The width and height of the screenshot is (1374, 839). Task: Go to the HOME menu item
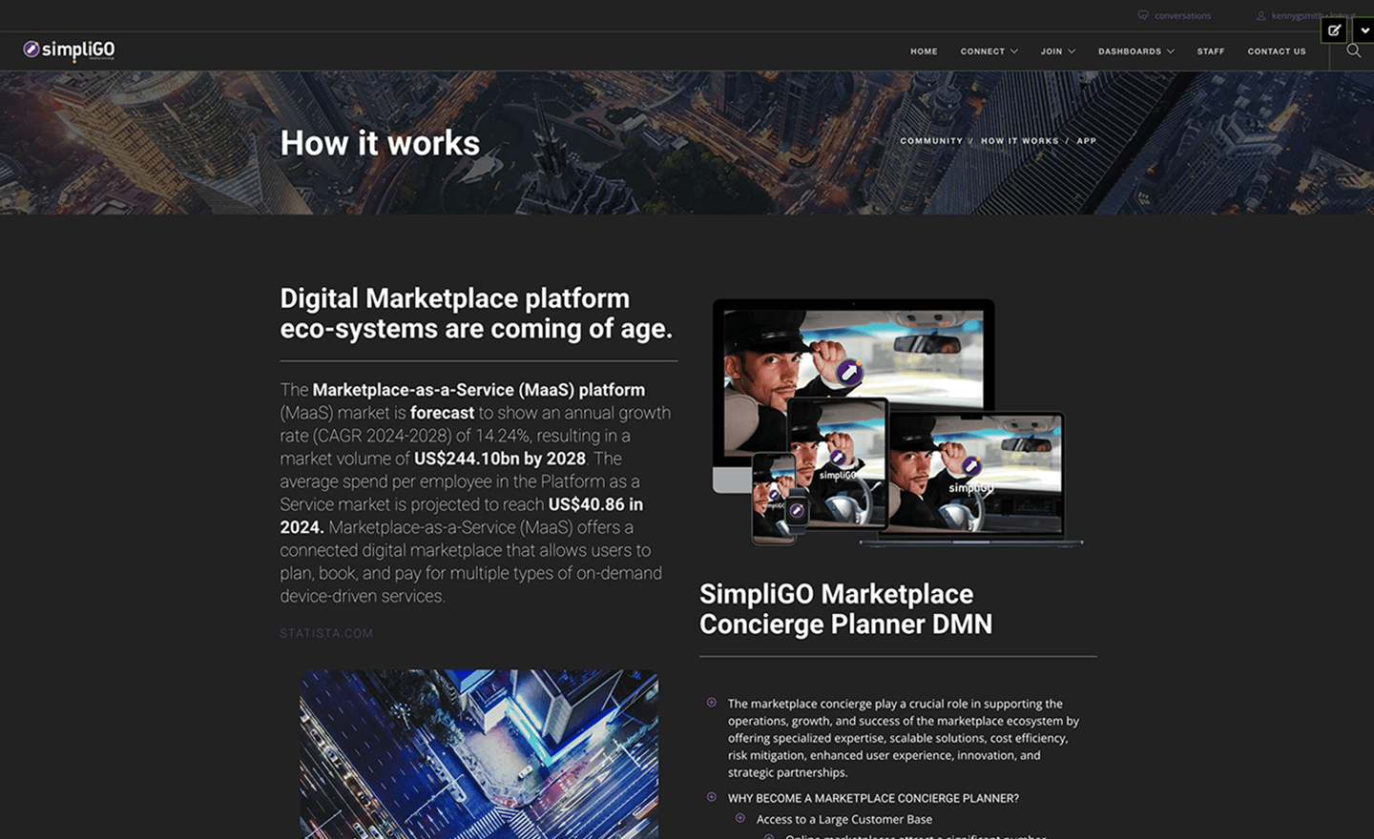click(x=924, y=51)
